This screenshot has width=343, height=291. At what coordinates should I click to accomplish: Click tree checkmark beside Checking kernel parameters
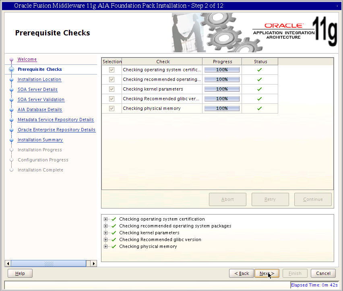(114, 233)
